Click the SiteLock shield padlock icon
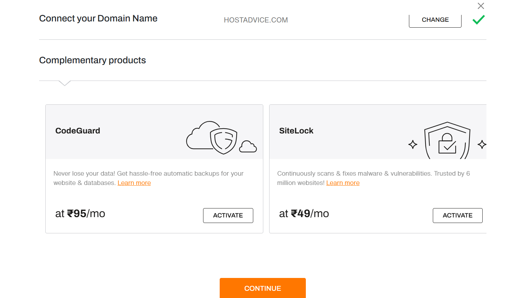520x298 pixels. [x=447, y=140]
